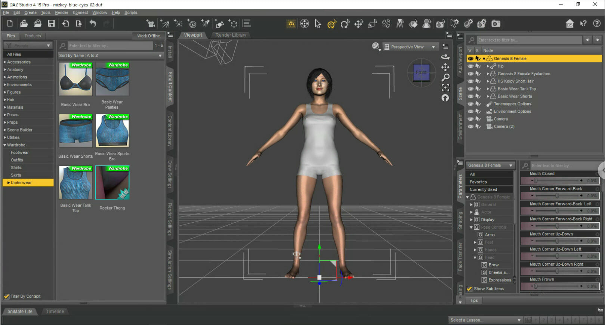Click the viewport zoom magnifier icon
The image size is (605, 325).
click(445, 77)
